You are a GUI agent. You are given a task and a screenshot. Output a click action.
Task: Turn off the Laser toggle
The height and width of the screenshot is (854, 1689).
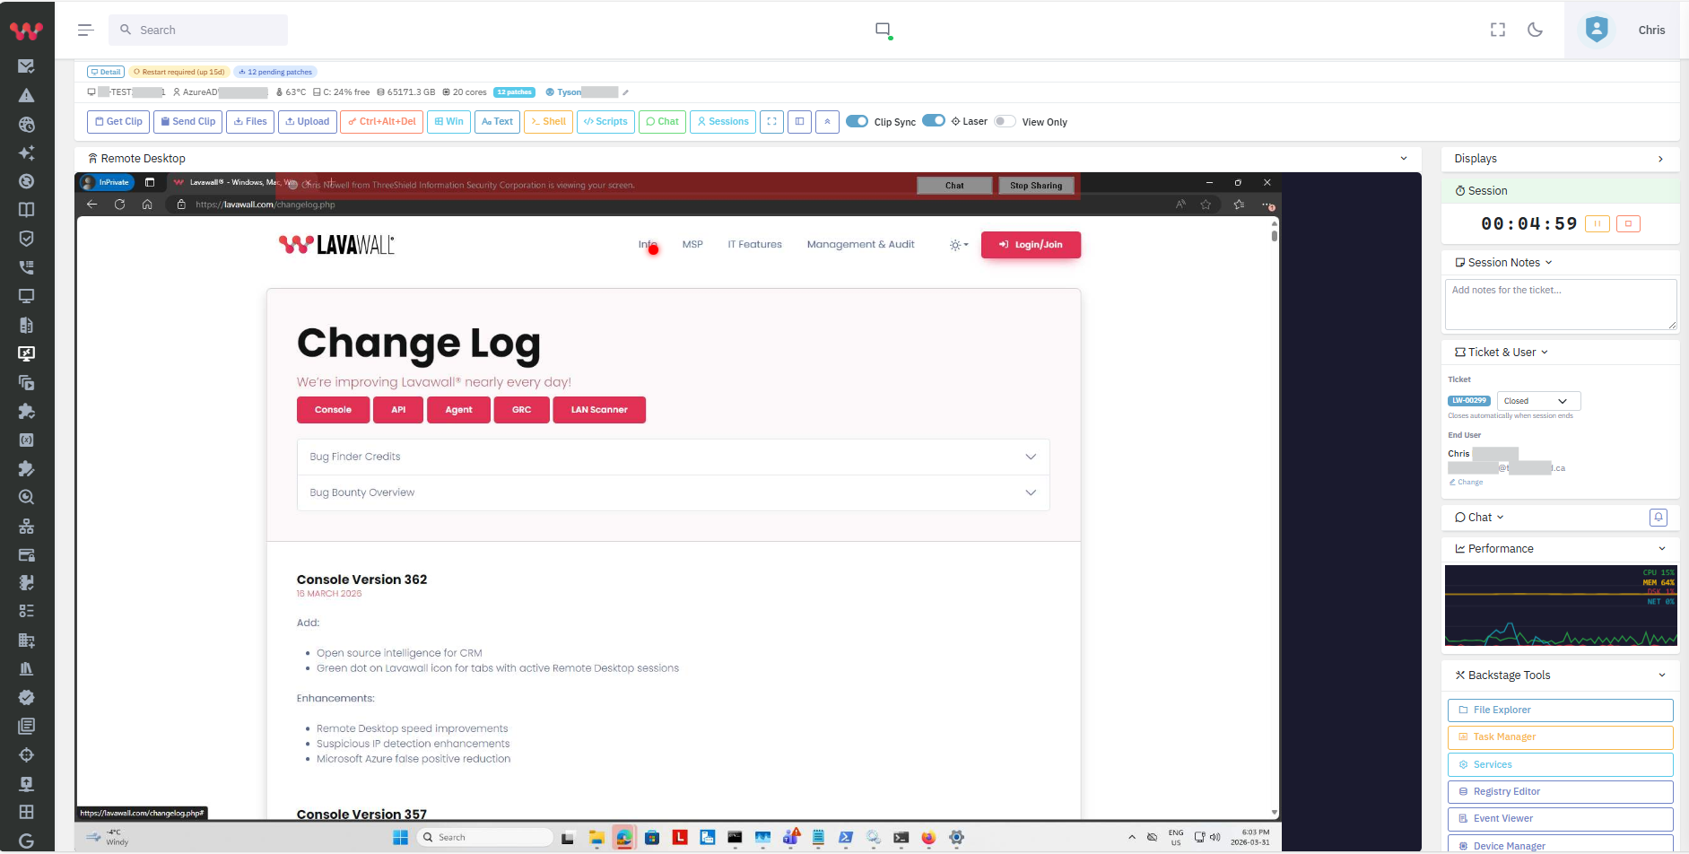point(934,119)
